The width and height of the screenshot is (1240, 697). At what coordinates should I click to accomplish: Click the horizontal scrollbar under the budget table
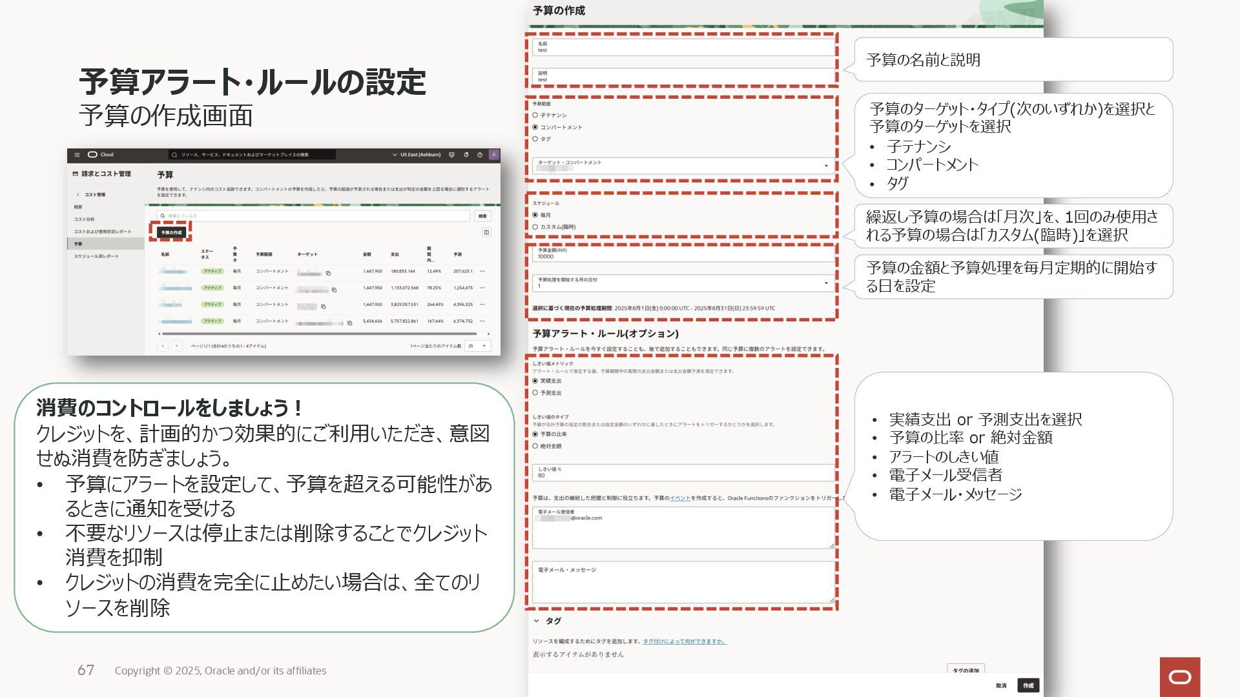point(320,334)
